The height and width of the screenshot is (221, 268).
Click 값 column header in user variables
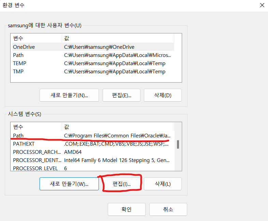(118, 38)
